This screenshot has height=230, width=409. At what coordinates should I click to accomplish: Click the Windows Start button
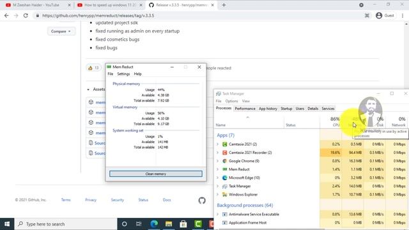[7, 224]
